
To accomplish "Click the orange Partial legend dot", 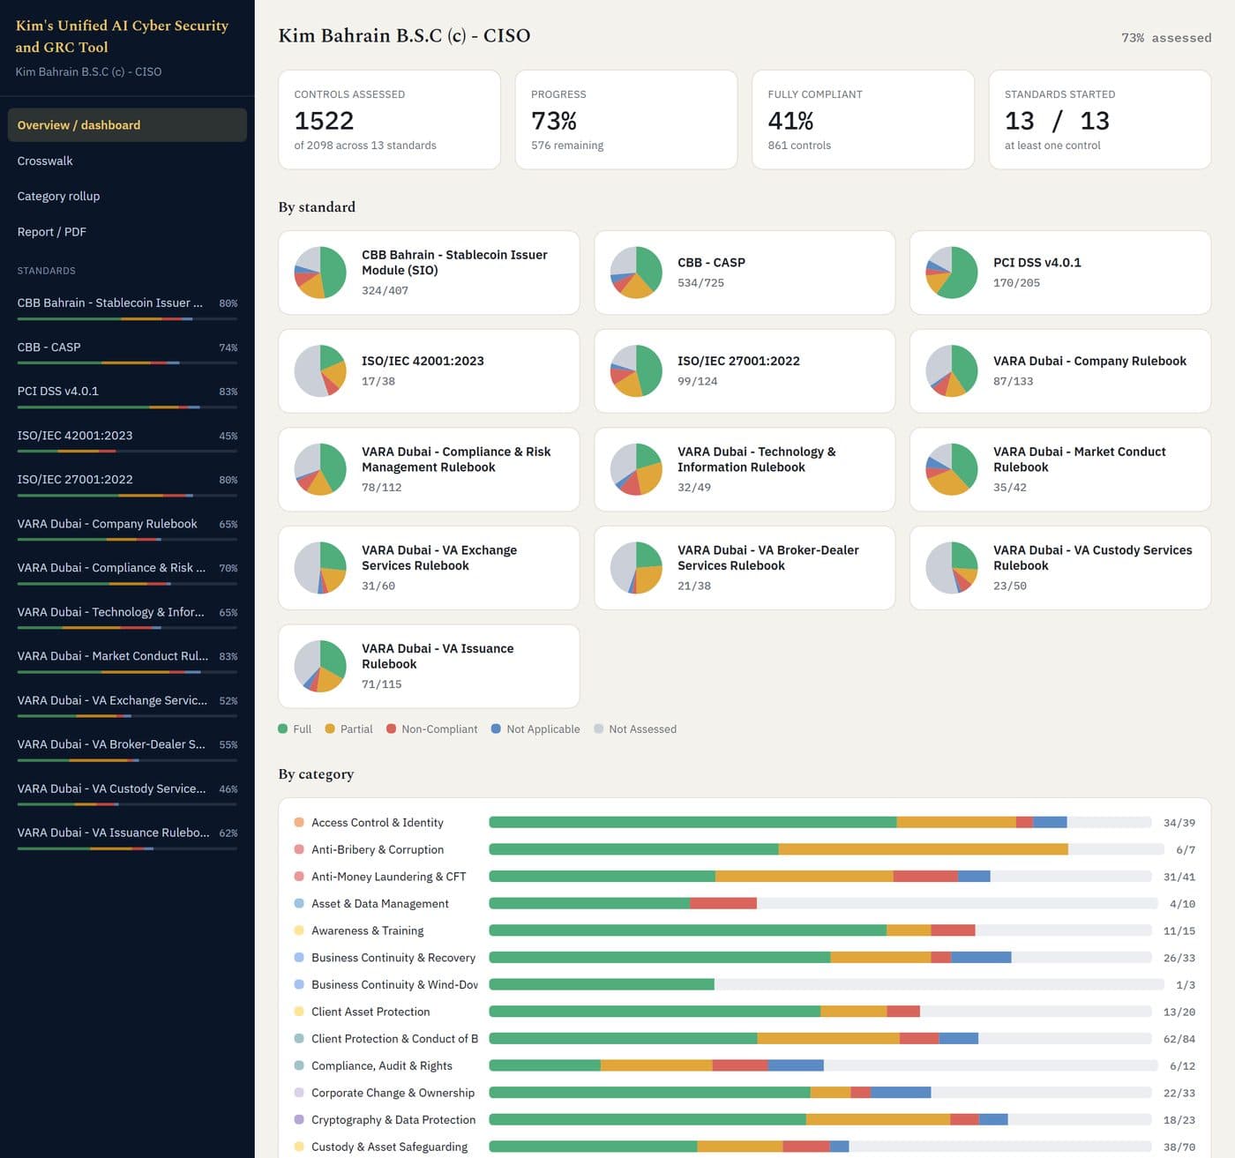I will pyautogui.click(x=330, y=728).
